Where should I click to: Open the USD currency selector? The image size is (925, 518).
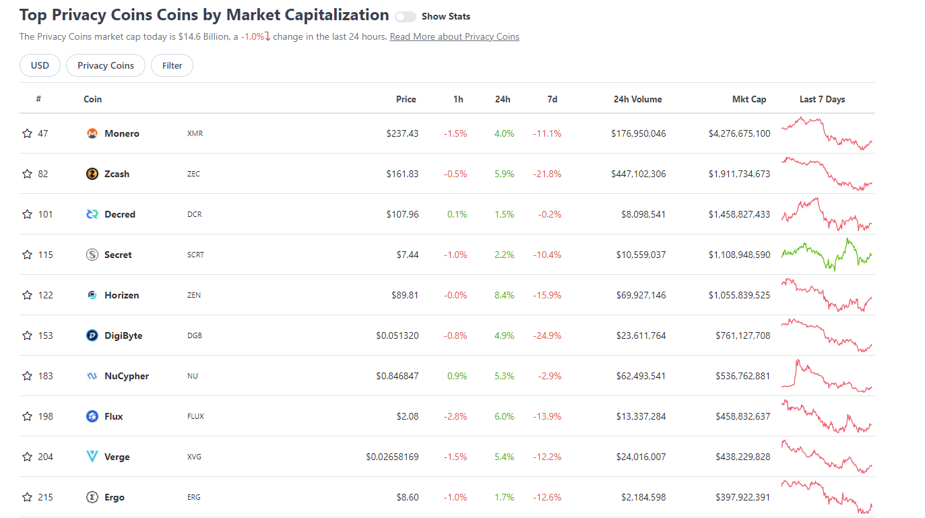[40, 65]
